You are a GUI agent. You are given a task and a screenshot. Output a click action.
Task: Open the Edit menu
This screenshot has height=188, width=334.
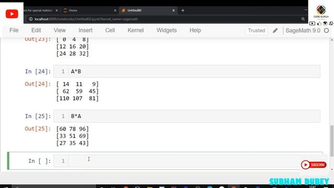(36, 30)
